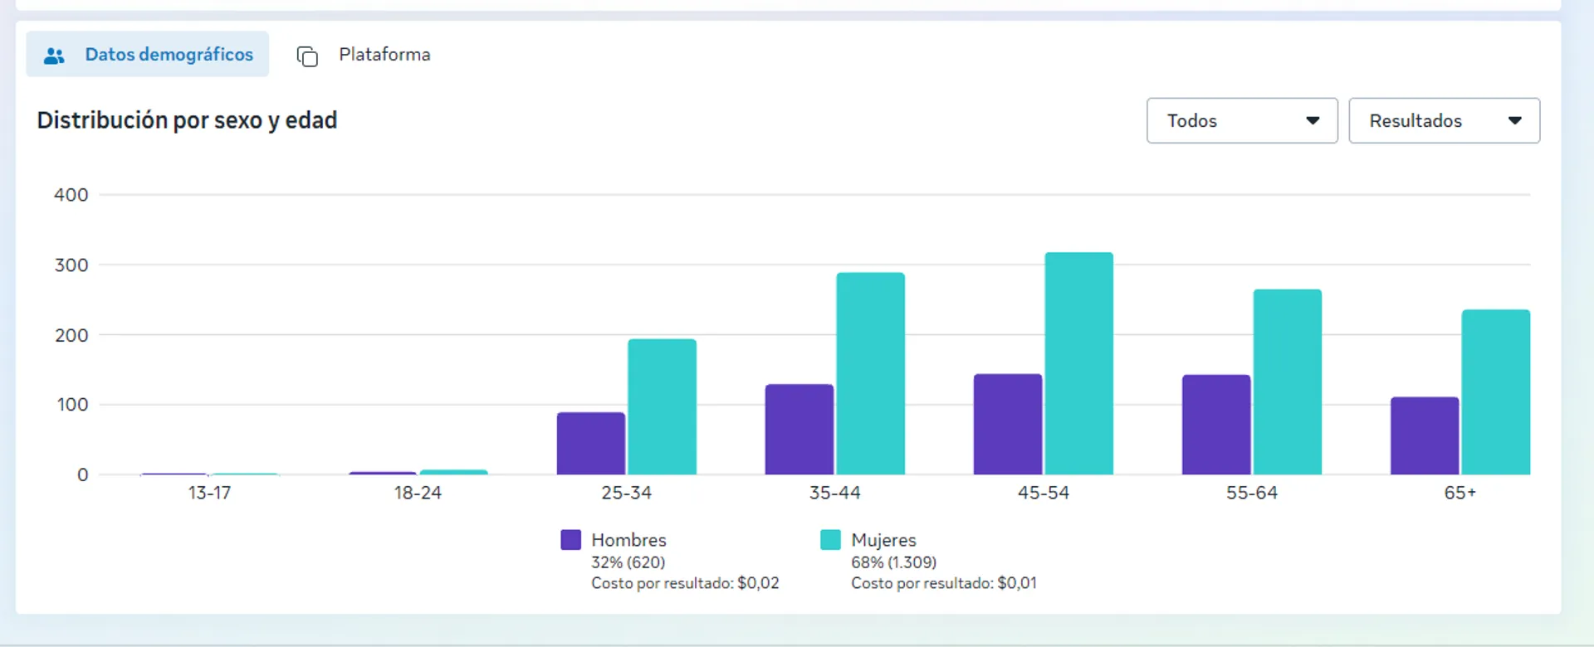The image size is (1594, 647).
Task: Select the Hombres bar for 45-54
Action: tap(1008, 425)
